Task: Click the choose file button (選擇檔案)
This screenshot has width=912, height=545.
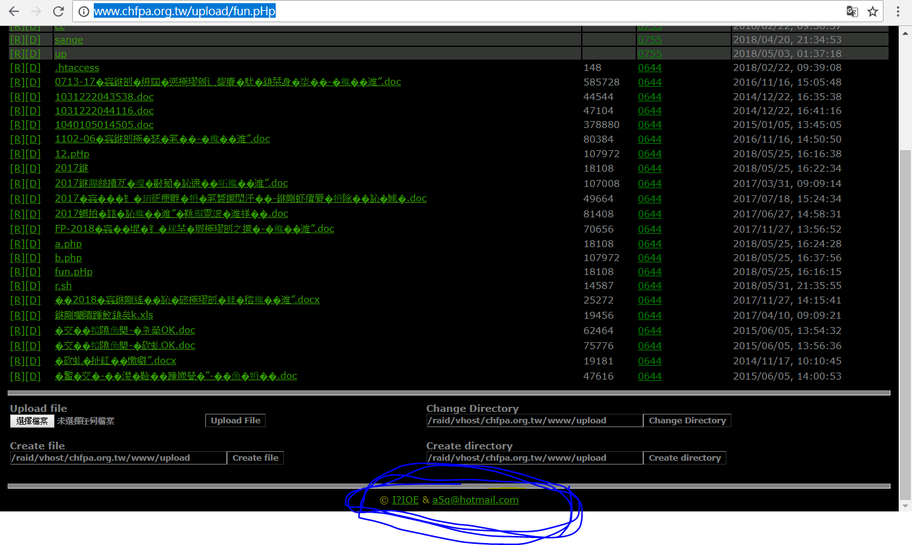Action: (32, 421)
